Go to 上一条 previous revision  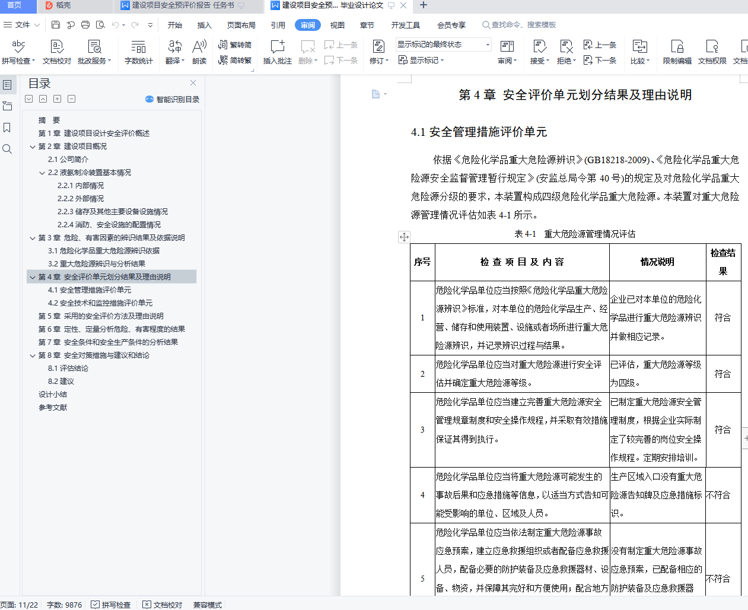tap(600, 45)
